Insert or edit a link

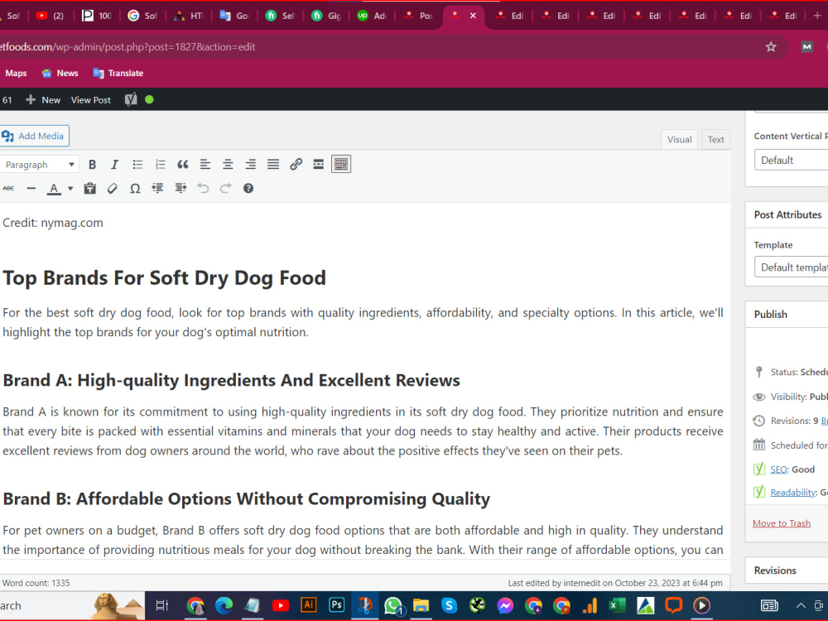click(x=296, y=164)
